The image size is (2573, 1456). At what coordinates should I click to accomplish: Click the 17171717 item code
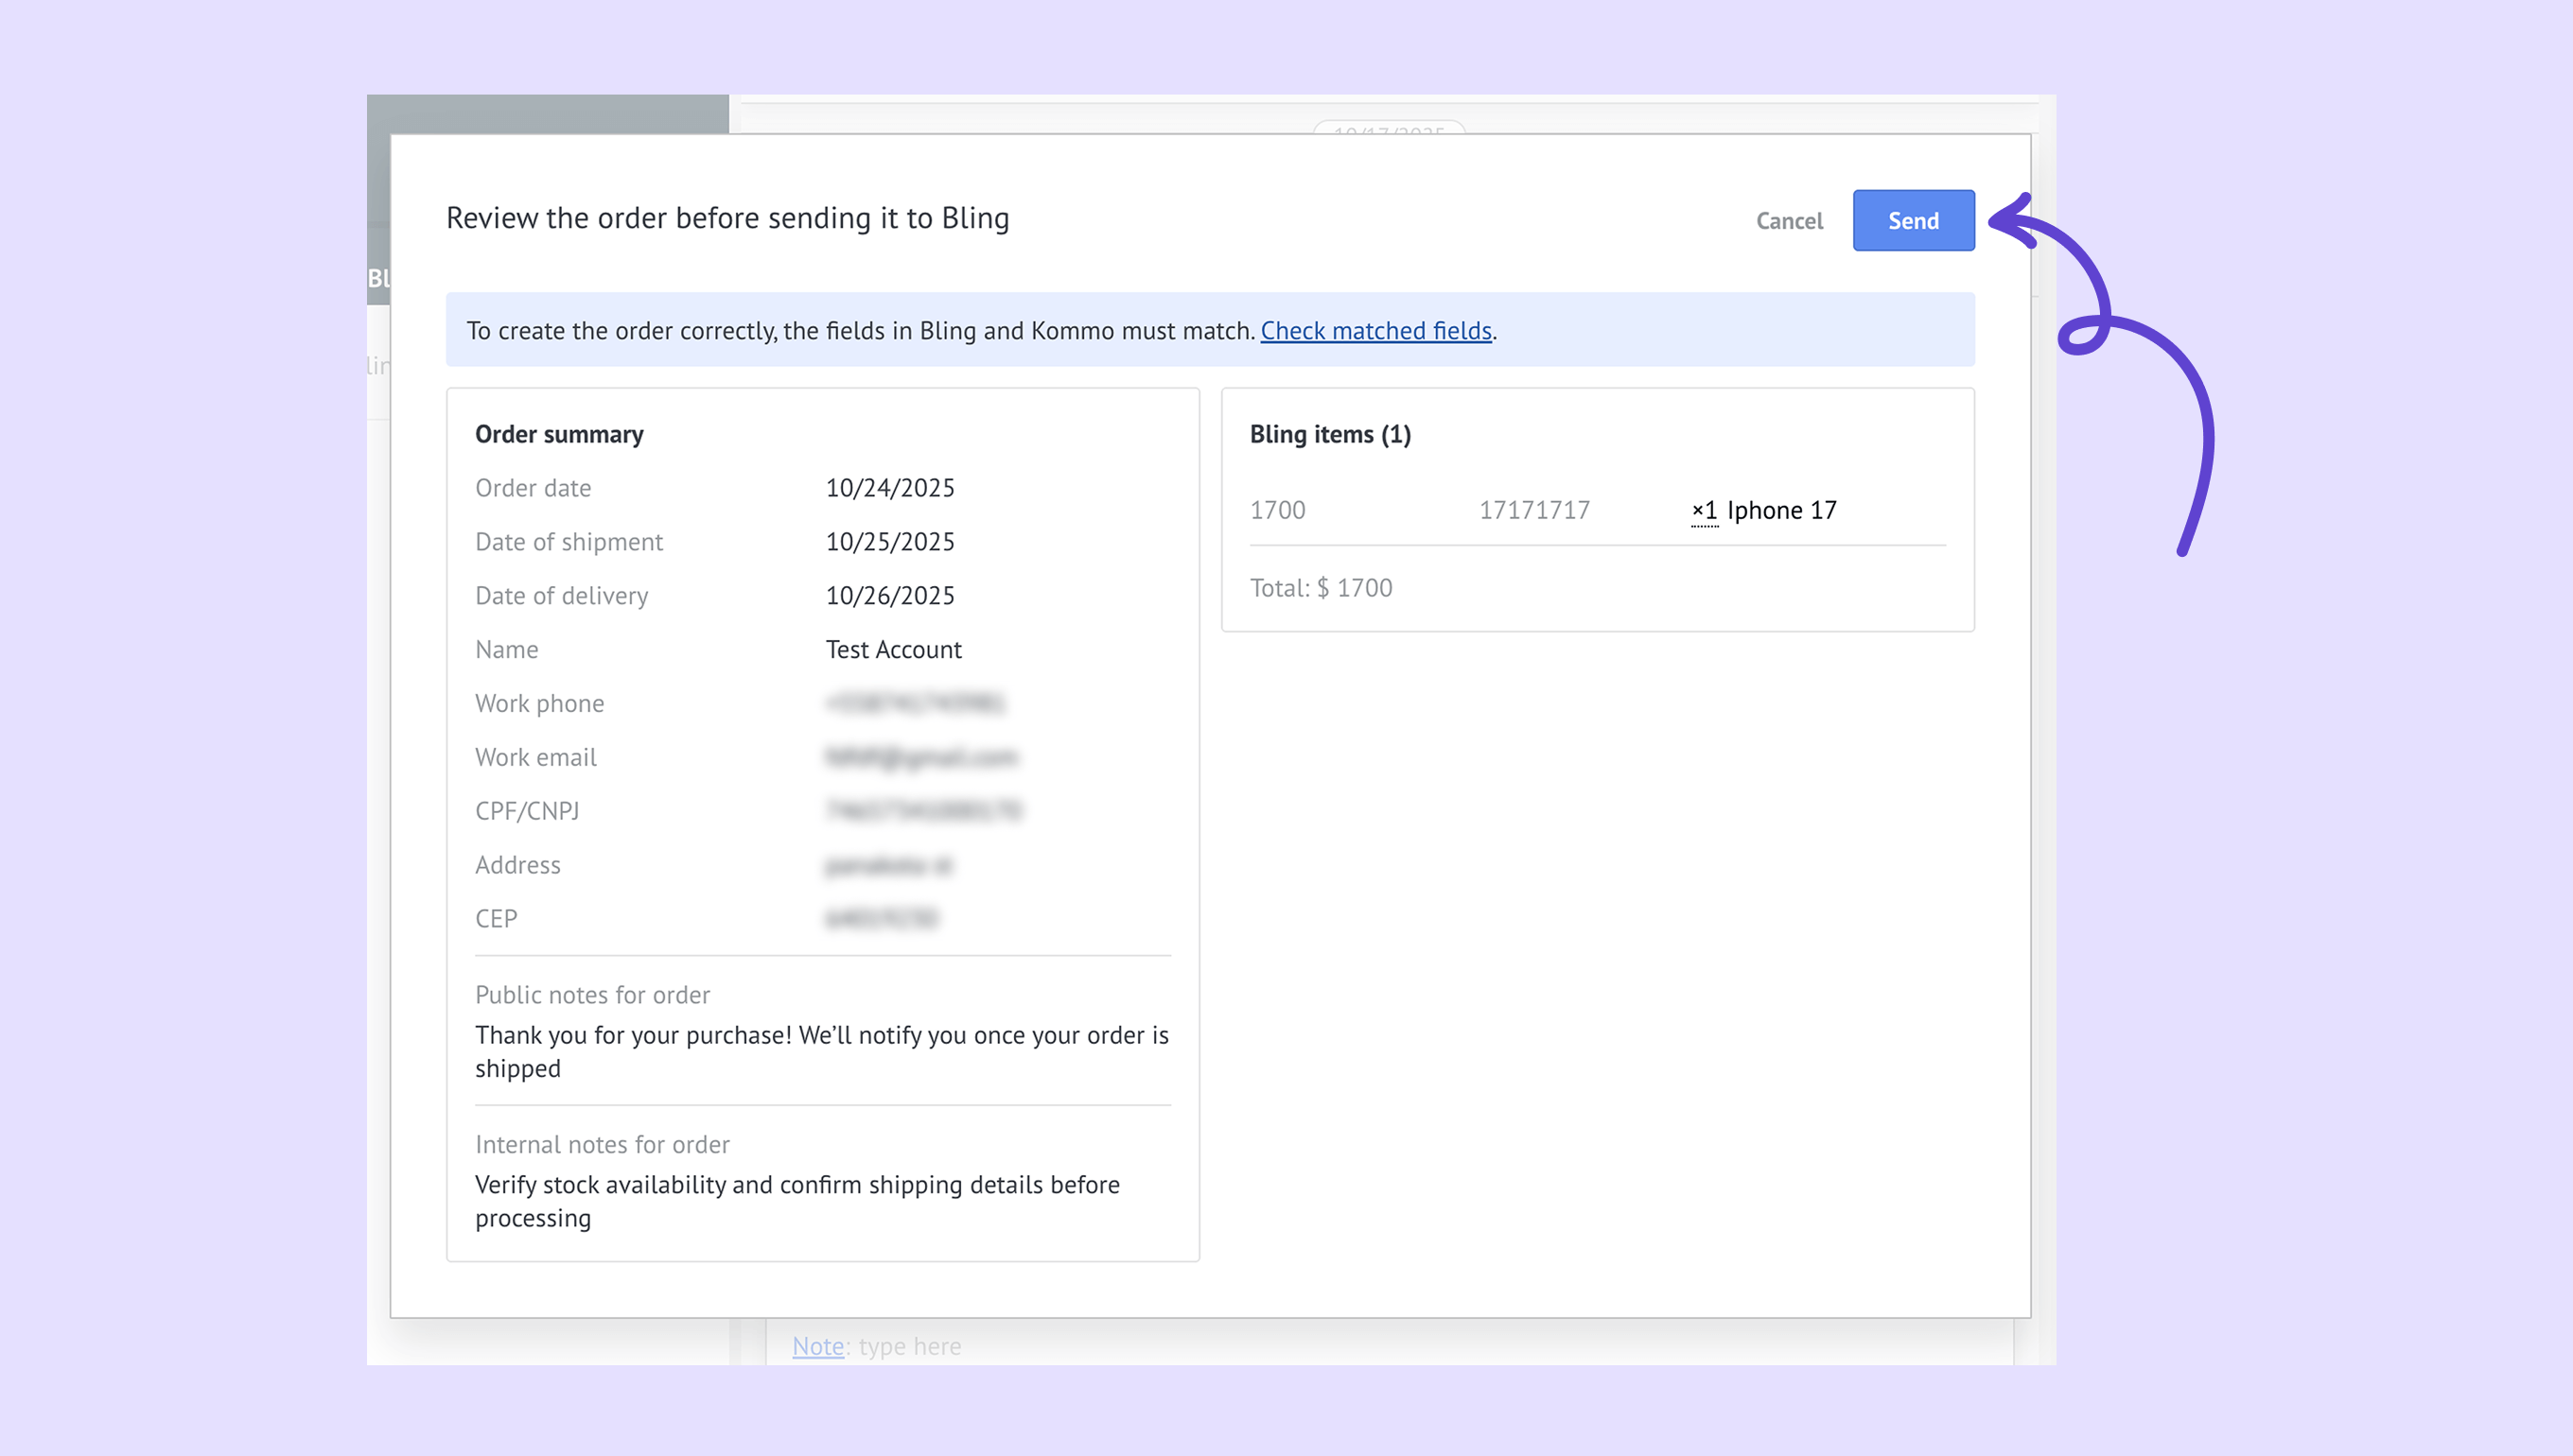pos(1533,511)
